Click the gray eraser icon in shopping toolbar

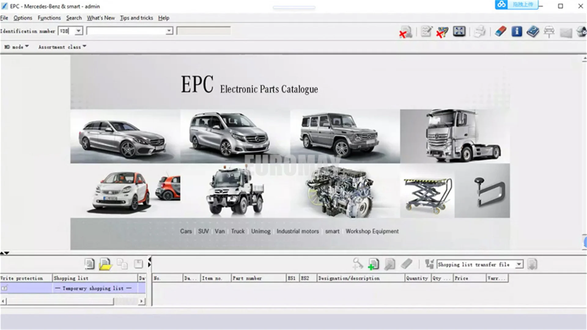point(407,264)
